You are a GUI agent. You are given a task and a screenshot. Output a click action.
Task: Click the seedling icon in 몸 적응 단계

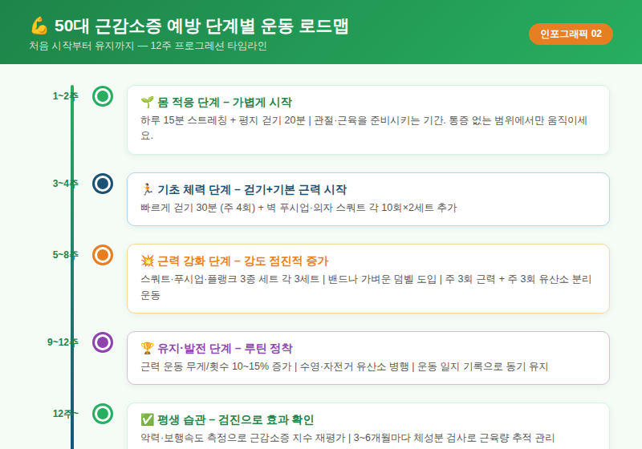pos(147,103)
